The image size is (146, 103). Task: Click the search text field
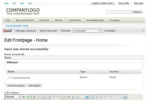point(118,12)
